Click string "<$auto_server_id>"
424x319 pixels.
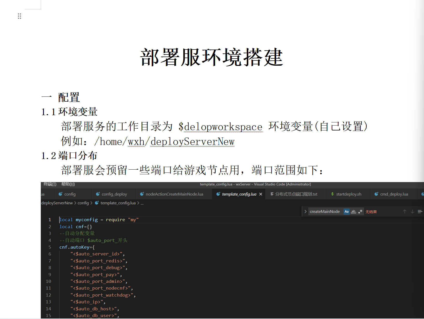click(x=96, y=254)
